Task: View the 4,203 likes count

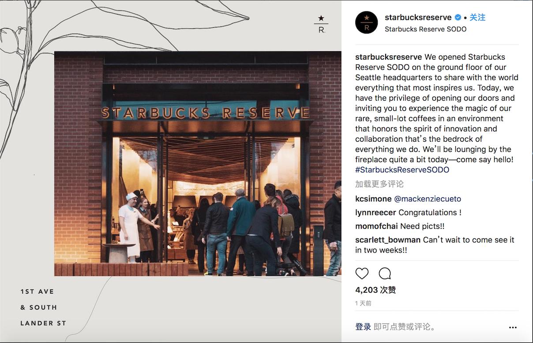Action: coord(375,290)
